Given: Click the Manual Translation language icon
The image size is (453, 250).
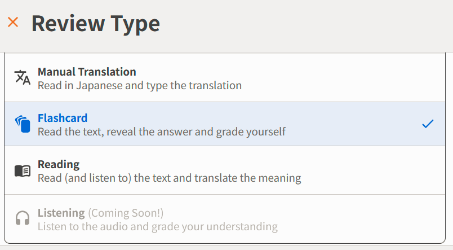Looking at the screenshot, I should [23, 77].
